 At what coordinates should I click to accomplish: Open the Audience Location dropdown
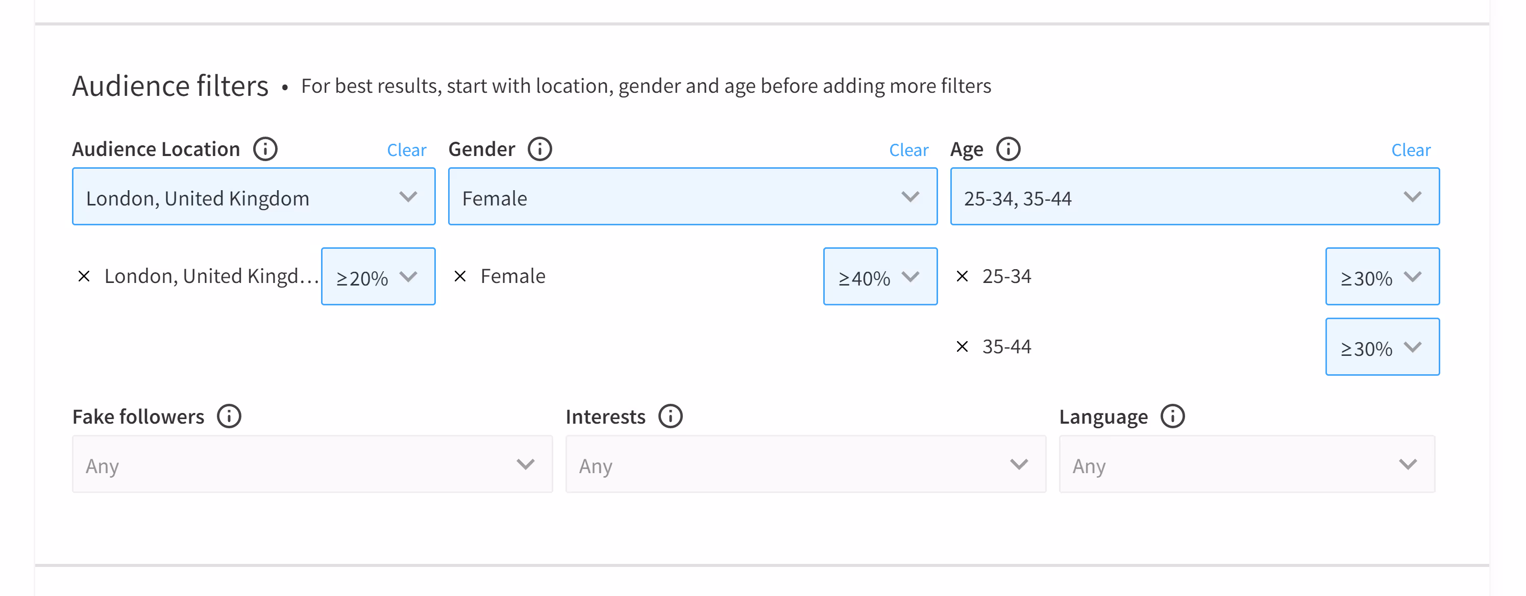point(254,197)
